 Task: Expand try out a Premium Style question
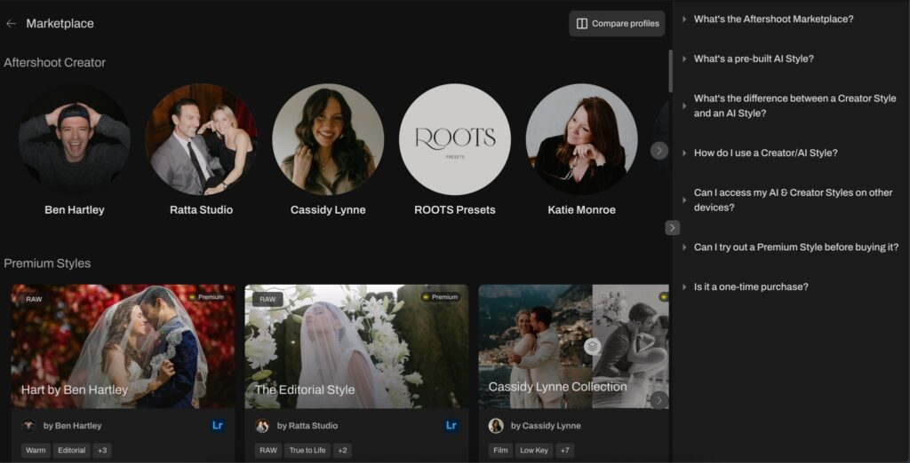coord(791,247)
